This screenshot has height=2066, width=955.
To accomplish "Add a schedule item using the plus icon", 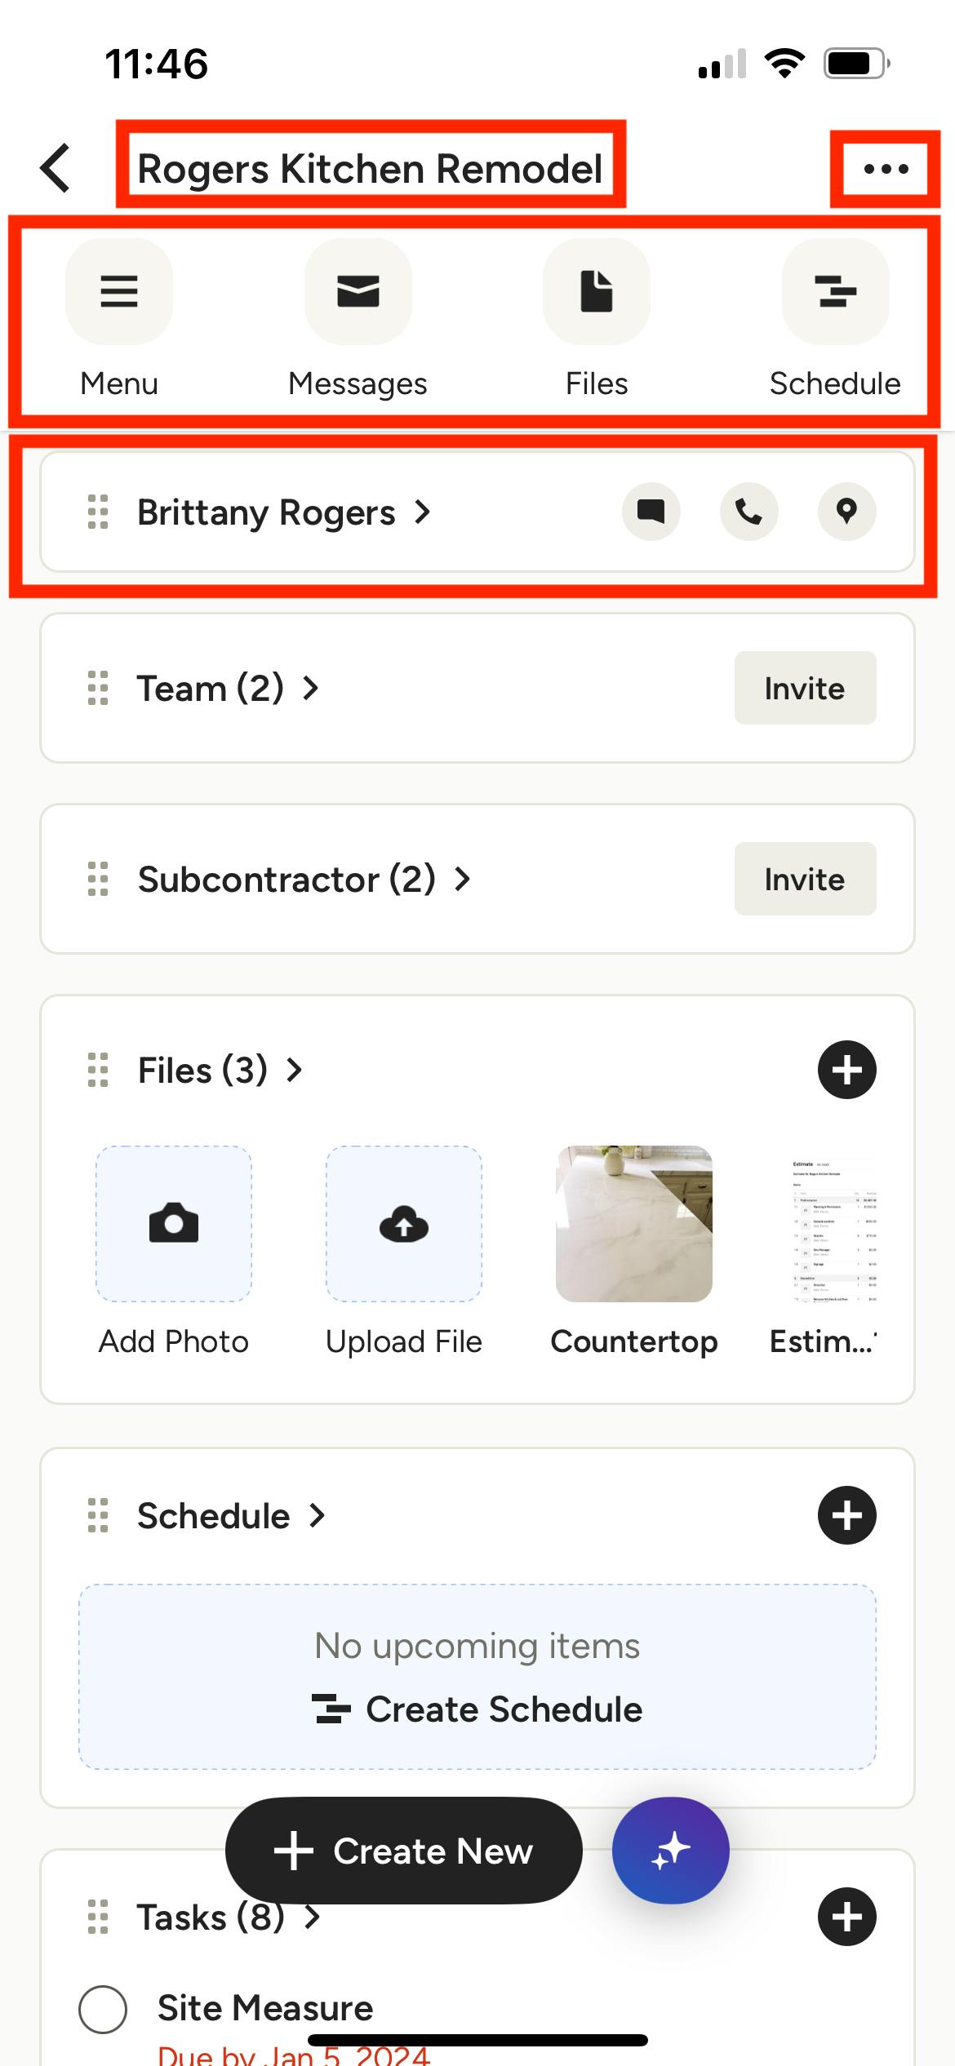I will [846, 1515].
